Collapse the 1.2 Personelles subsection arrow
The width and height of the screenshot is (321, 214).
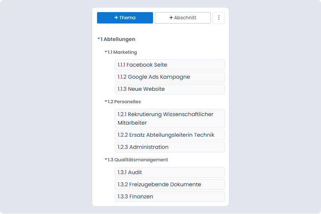pos(106,101)
